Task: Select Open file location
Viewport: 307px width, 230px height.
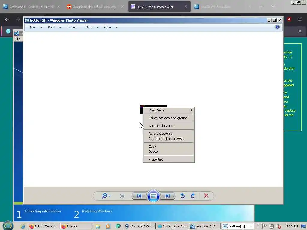Action: point(169,126)
